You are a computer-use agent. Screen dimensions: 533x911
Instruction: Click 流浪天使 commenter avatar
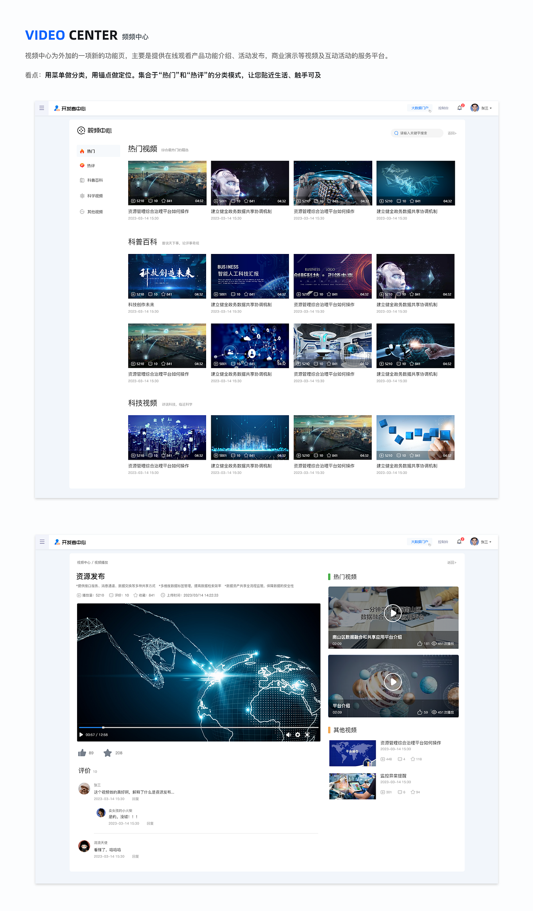click(x=84, y=846)
